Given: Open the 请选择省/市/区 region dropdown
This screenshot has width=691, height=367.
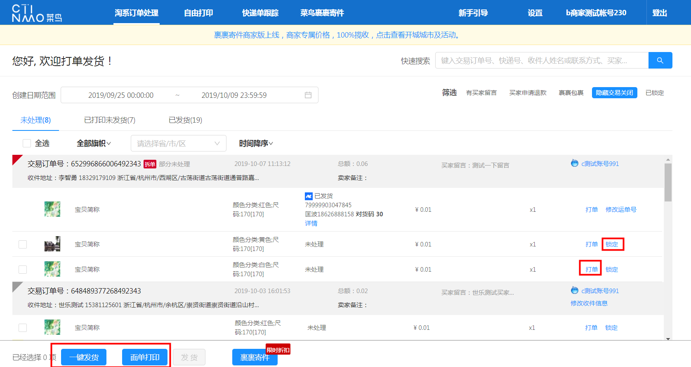Looking at the screenshot, I should pyautogui.click(x=178, y=143).
